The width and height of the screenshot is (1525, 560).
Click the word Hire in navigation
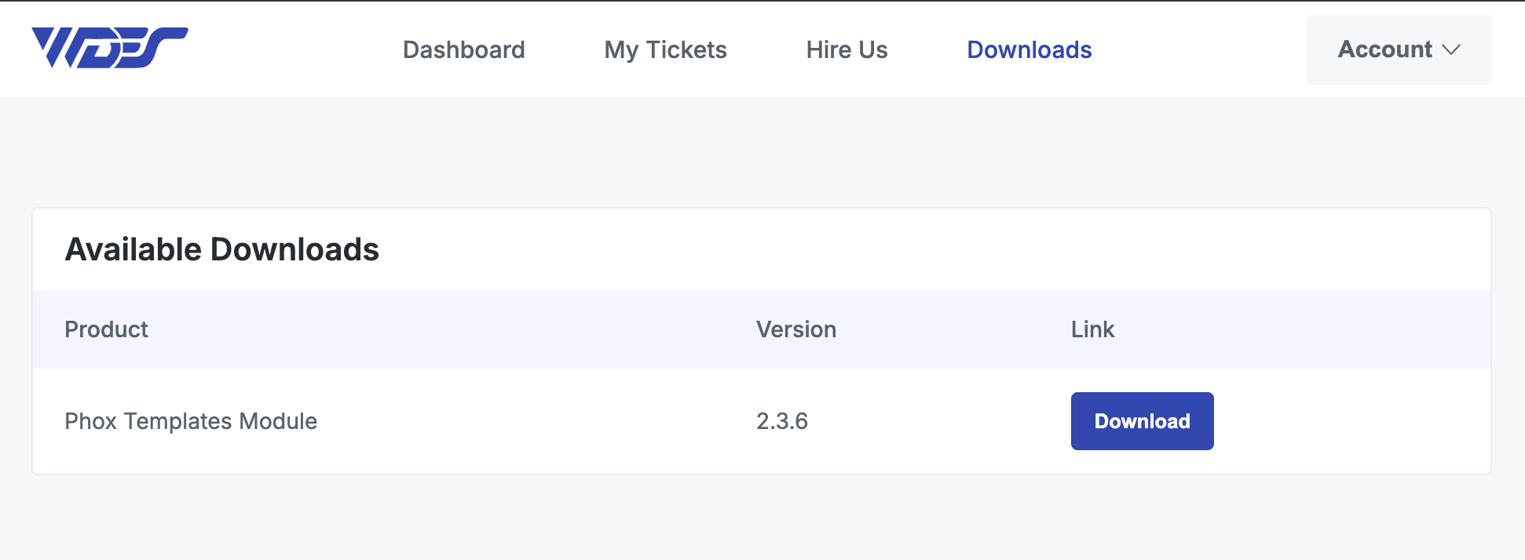point(828,49)
